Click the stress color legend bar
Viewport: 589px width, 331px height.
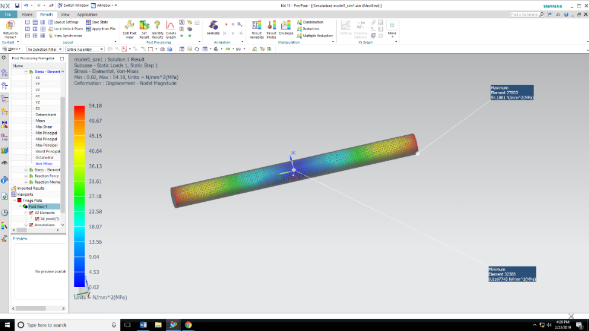(x=79, y=196)
